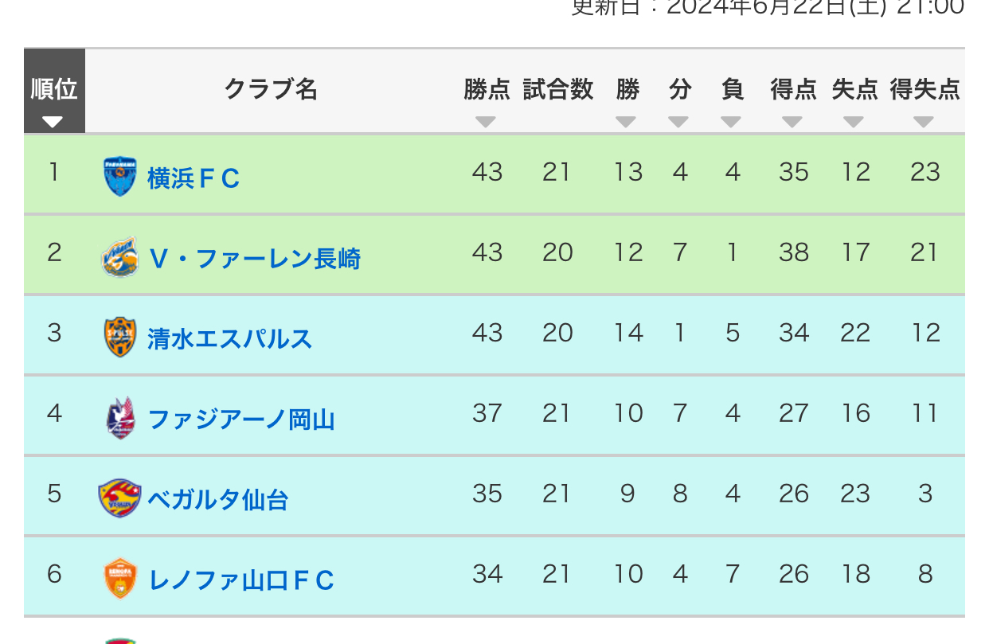Screen dimensions: 989x644
Task: Sort by 得点 goals scored arrow
Action: [x=792, y=122]
